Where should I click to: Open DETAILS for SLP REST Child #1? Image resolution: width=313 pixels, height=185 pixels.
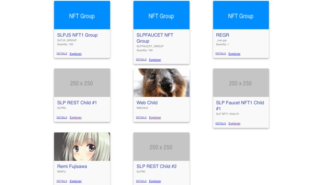[62, 118]
